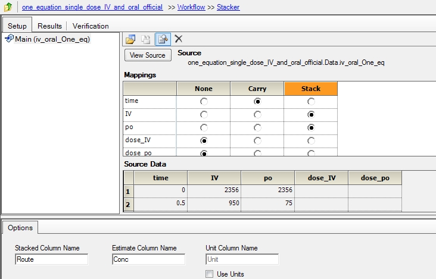This screenshot has width=436, height=279.
Task: Click the po header in Source Data
Action: click(x=268, y=178)
